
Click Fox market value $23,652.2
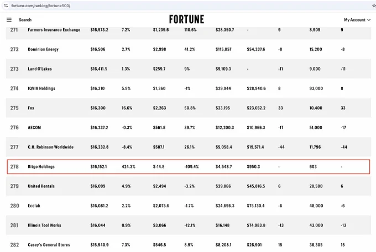tap(256, 108)
